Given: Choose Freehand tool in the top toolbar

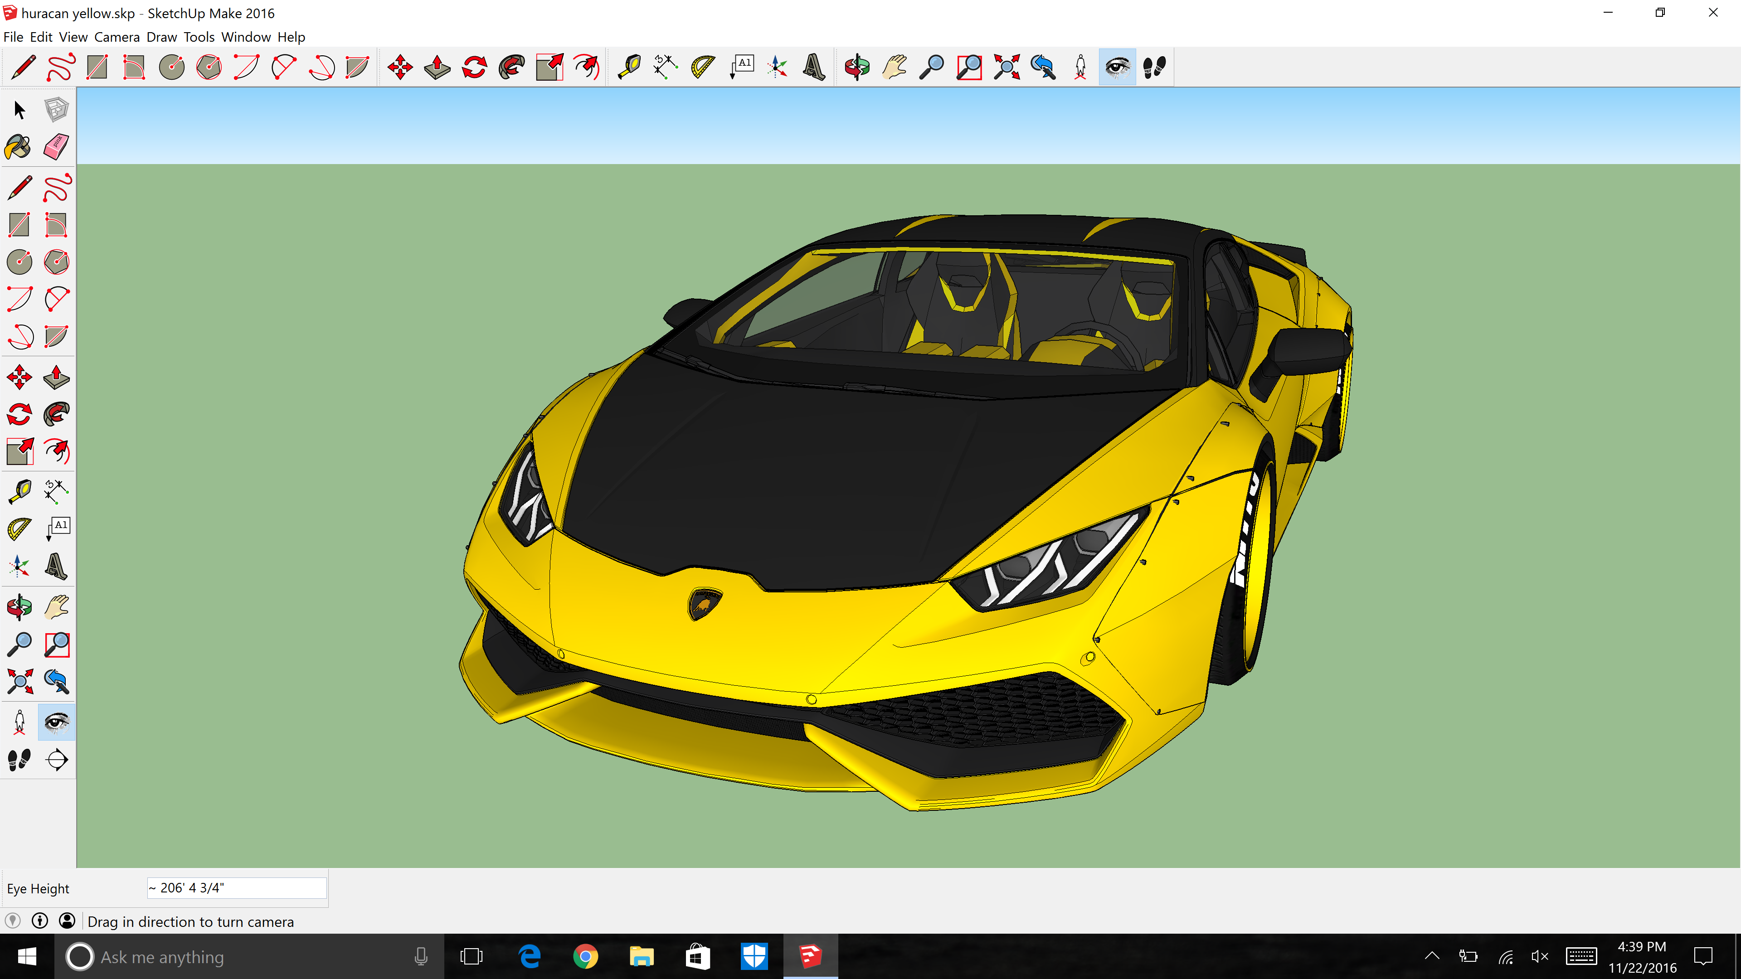Looking at the screenshot, I should [60, 67].
